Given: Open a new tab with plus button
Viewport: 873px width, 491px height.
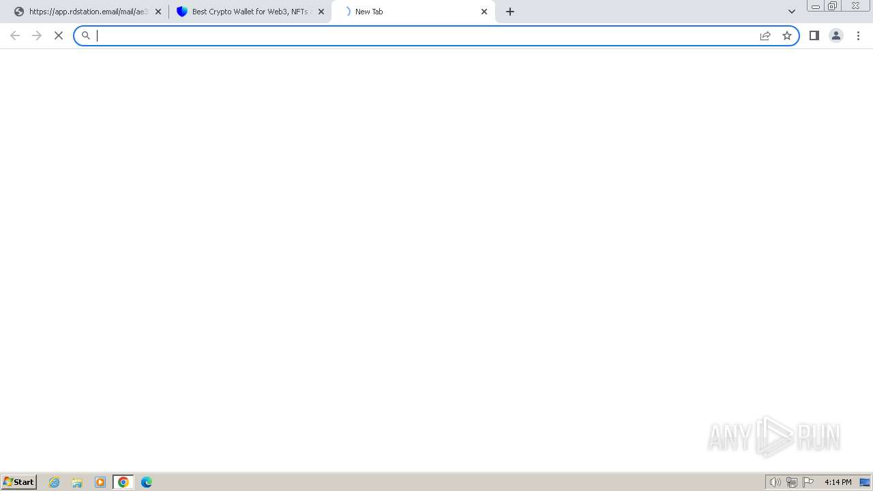Looking at the screenshot, I should coord(510,12).
